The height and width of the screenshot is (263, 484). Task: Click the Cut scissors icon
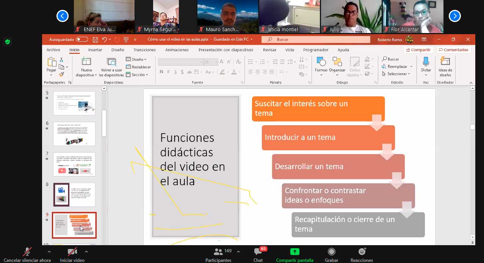[61, 60]
